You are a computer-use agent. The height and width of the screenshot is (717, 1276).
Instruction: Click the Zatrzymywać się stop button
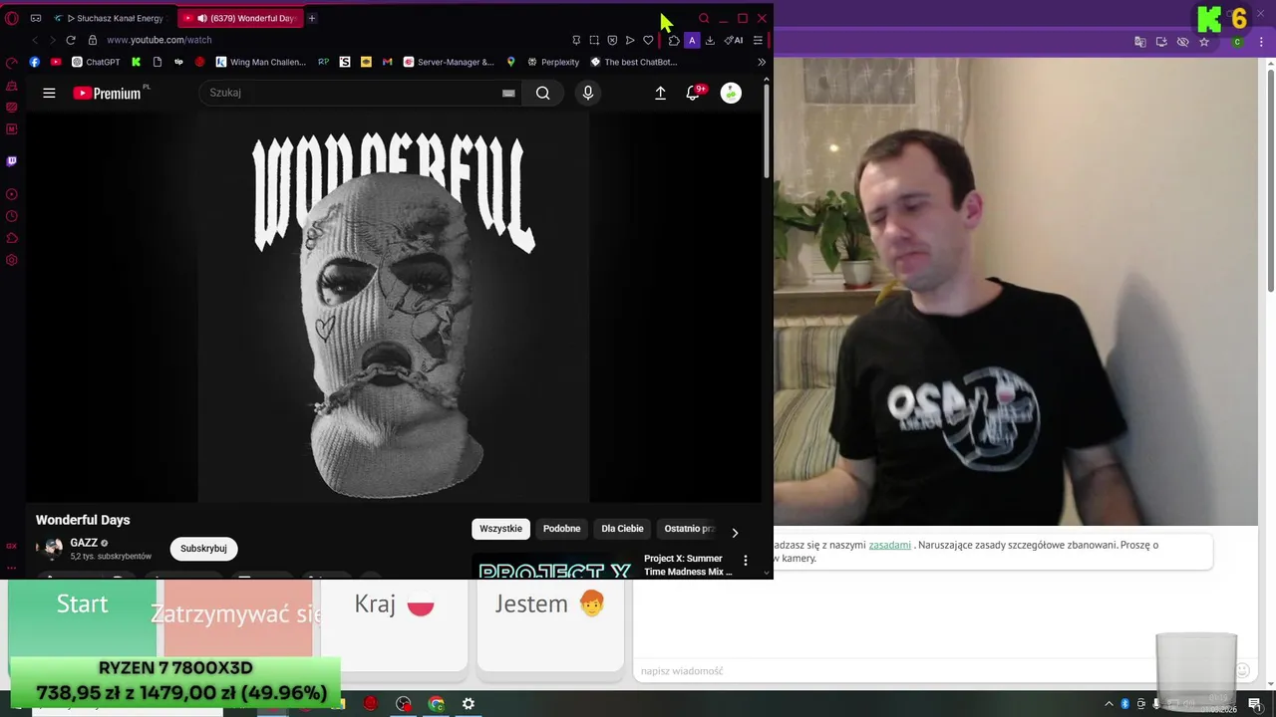[238, 618]
